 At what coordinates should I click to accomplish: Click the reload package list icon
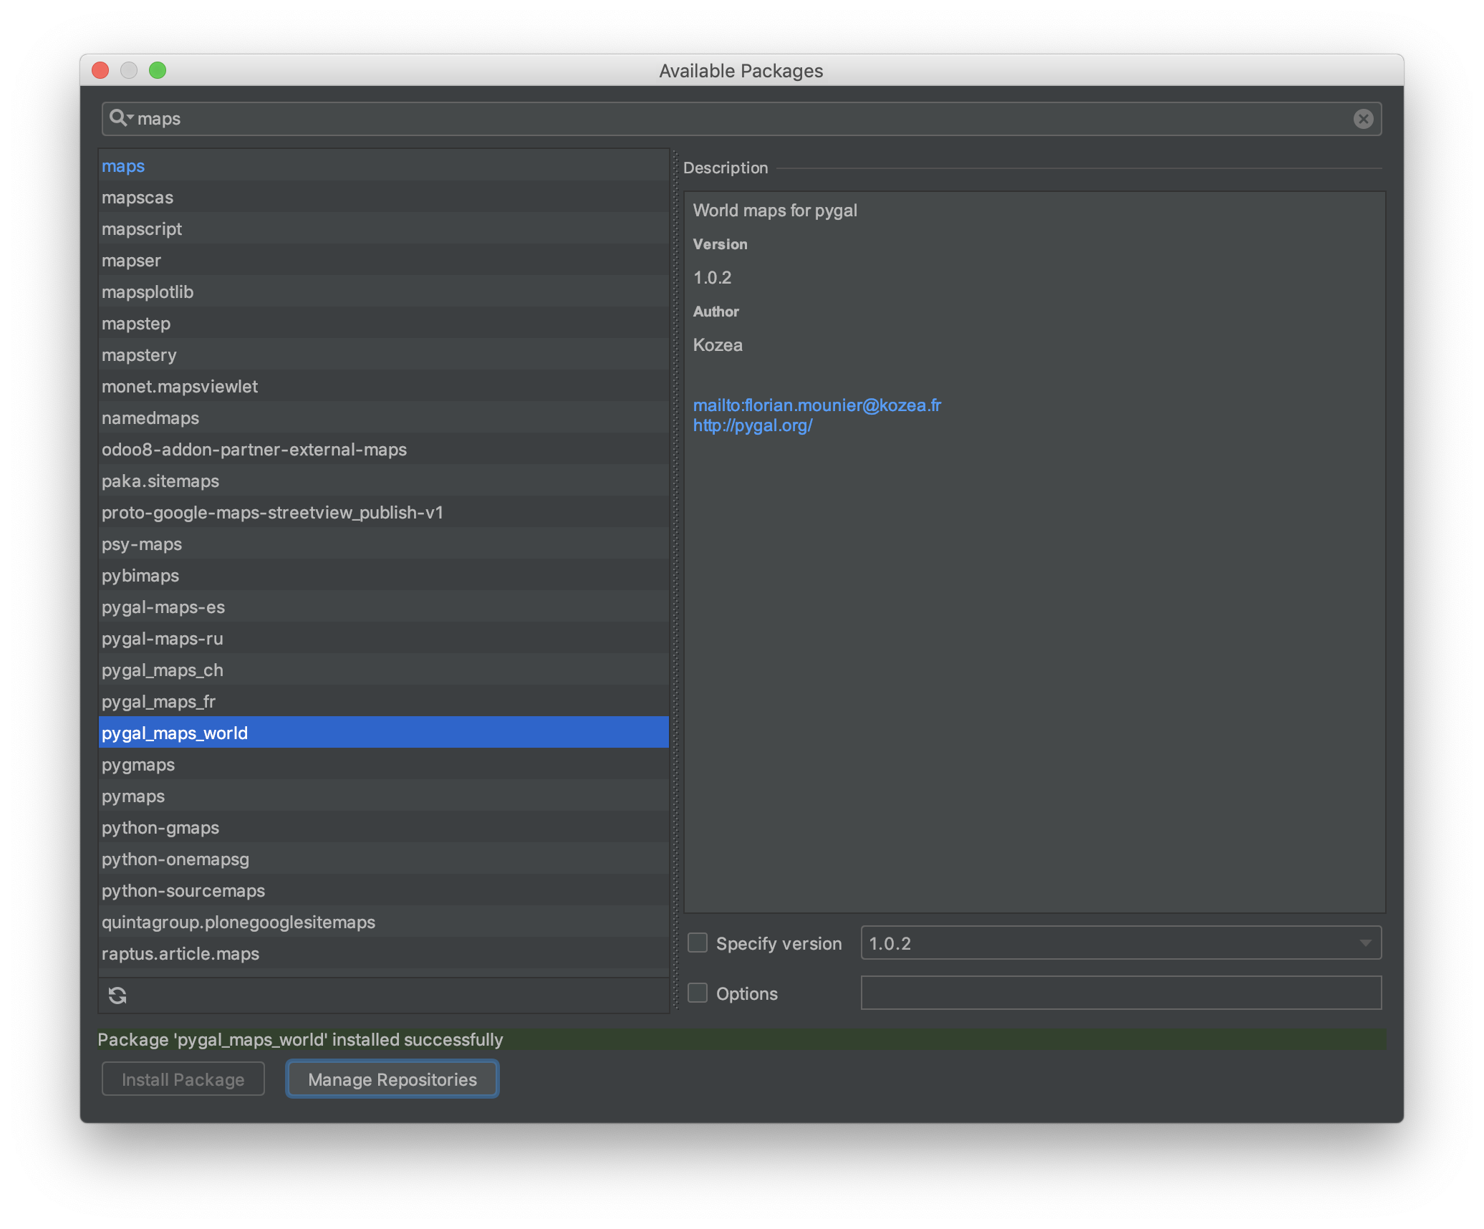pyautogui.click(x=117, y=995)
